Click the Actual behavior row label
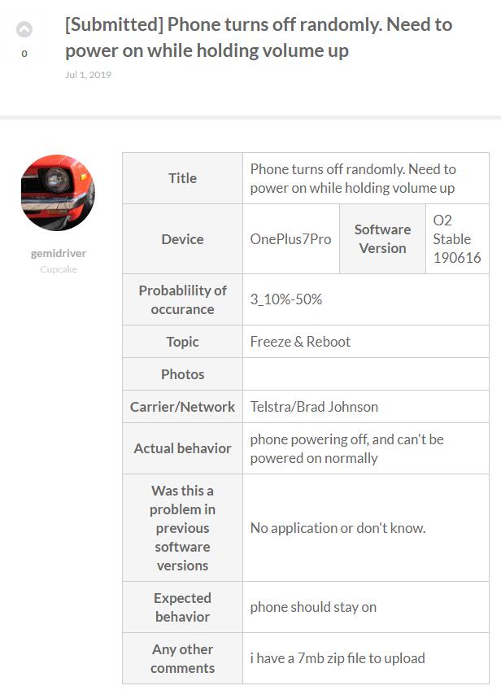The height and width of the screenshot is (690, 501). (x=182, y=448)
